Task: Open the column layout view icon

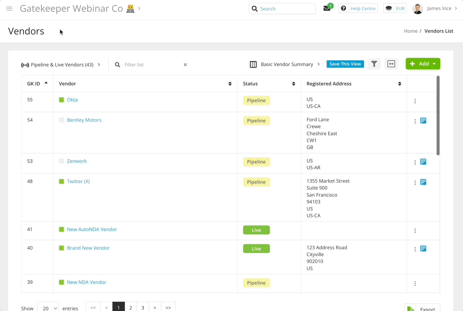Action: (253, 64)
